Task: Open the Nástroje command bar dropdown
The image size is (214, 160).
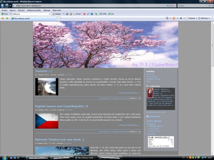Action: 204,18
